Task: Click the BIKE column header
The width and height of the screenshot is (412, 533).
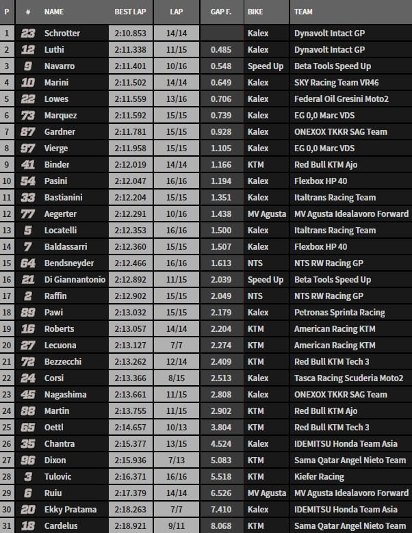Action: click(256, 12)
